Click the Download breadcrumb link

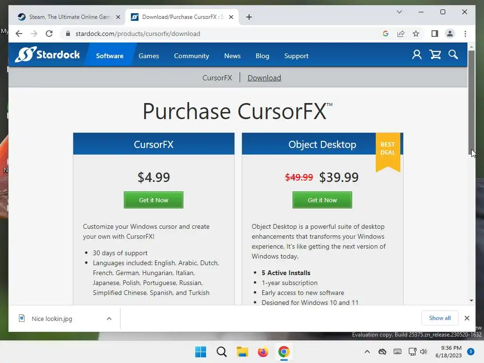(x=264, y=78)
